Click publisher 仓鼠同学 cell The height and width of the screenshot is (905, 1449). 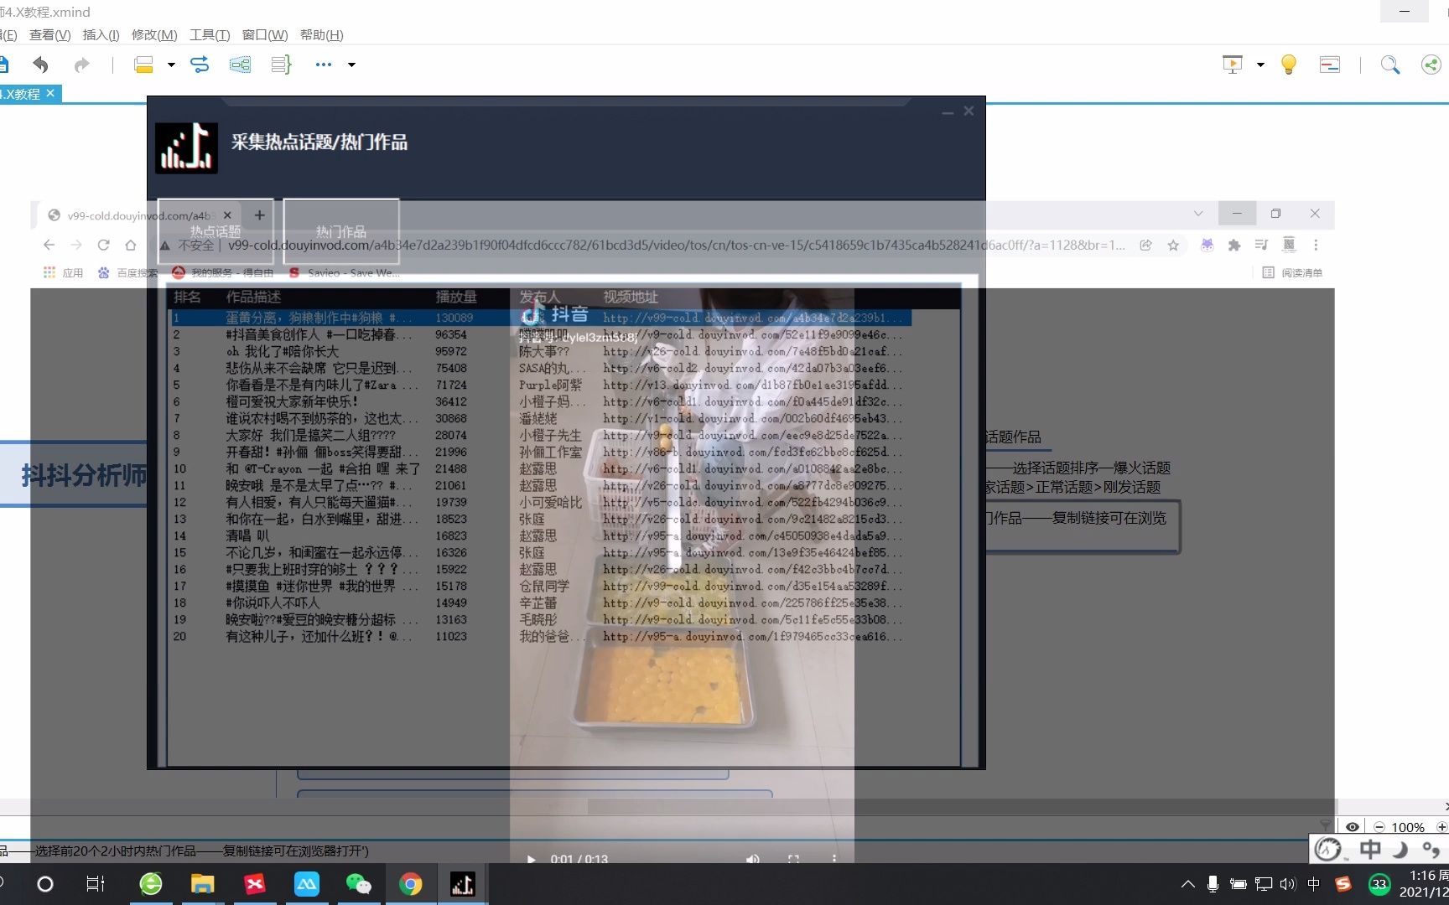(544, 586)
